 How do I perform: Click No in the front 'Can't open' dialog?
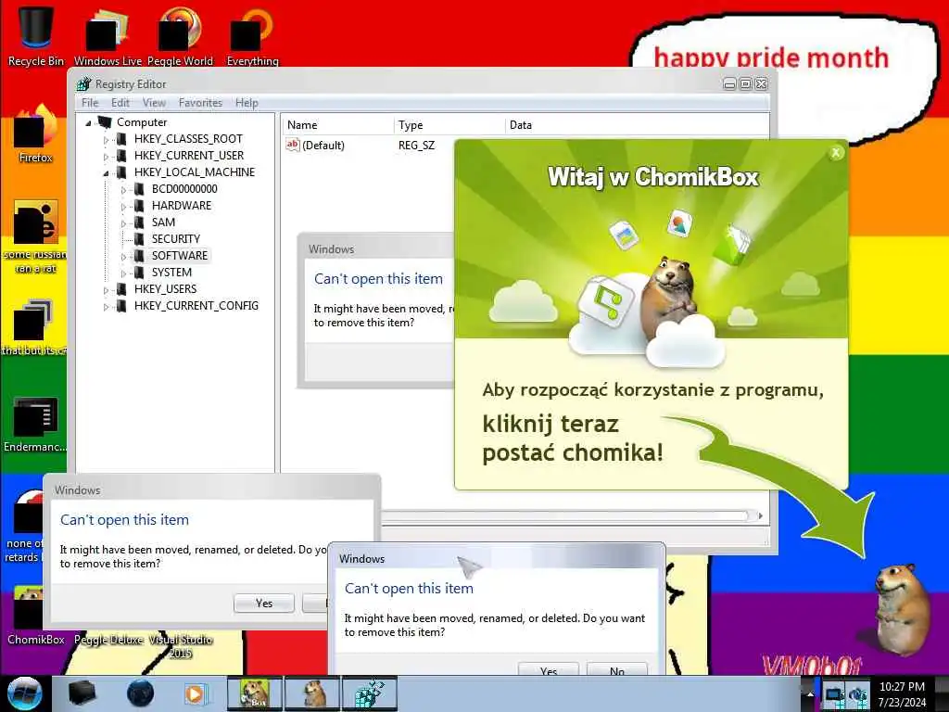pyautogui.click(x=616, y=671)
